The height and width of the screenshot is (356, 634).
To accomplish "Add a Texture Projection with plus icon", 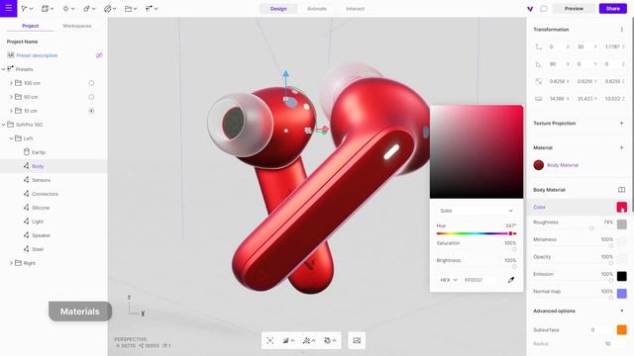I will tap(621, 123).
